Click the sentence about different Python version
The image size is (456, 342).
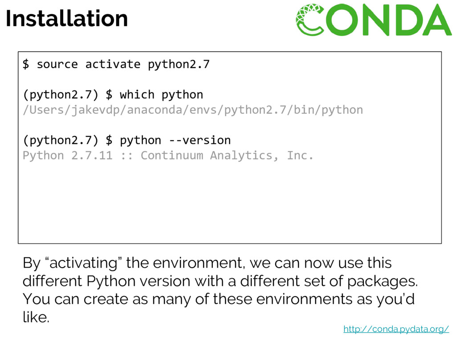click(x=220, y=281)
